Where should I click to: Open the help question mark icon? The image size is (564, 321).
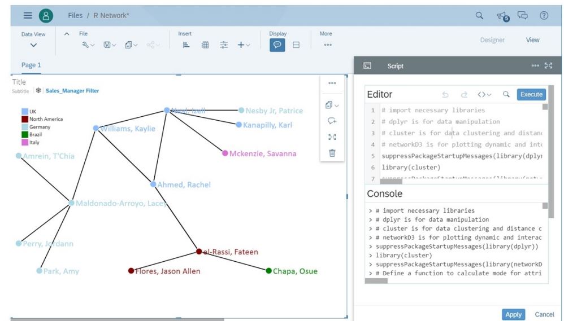coord(544,16)
